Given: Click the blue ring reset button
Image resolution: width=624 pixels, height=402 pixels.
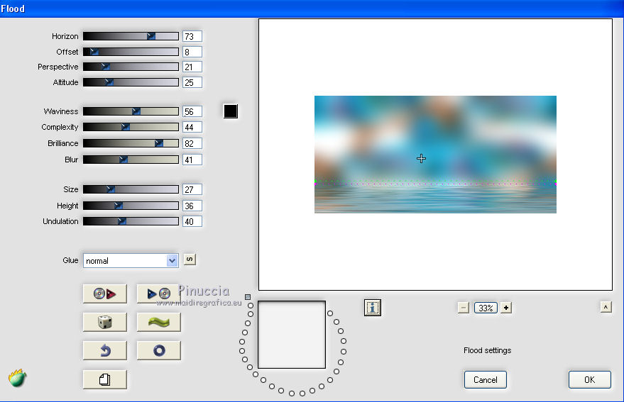Looking at the screenshot, I should point(158,350).
